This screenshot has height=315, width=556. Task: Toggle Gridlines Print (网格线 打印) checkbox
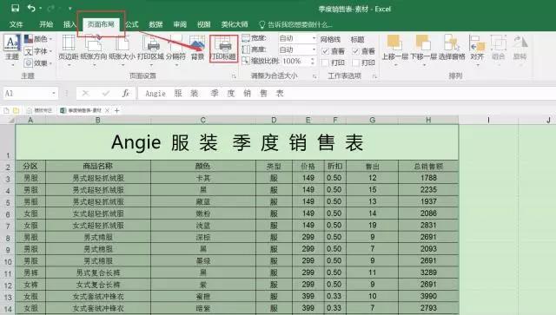[325, 62]
